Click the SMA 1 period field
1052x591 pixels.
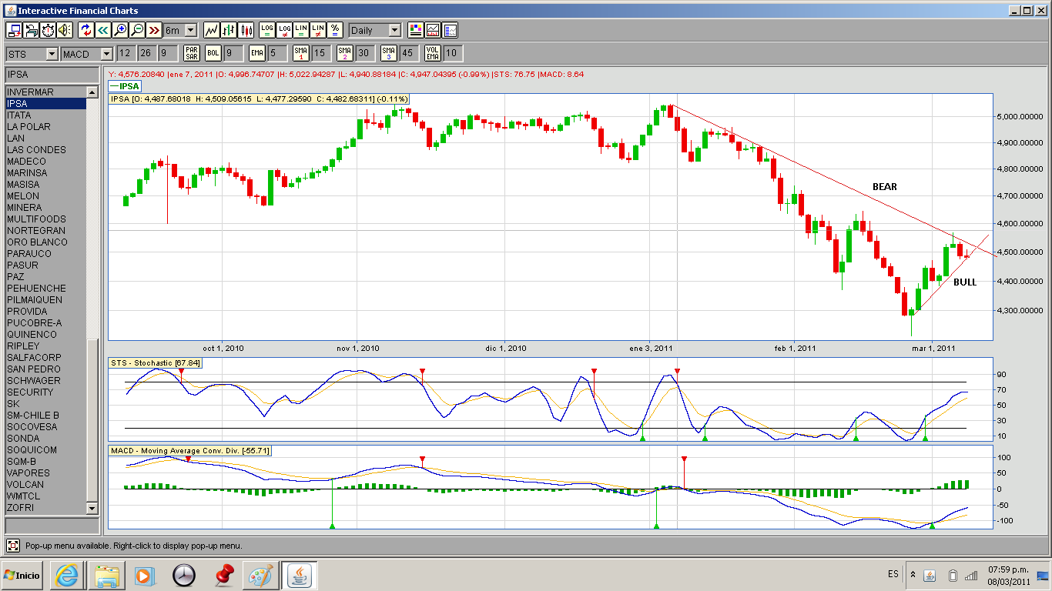320,53
